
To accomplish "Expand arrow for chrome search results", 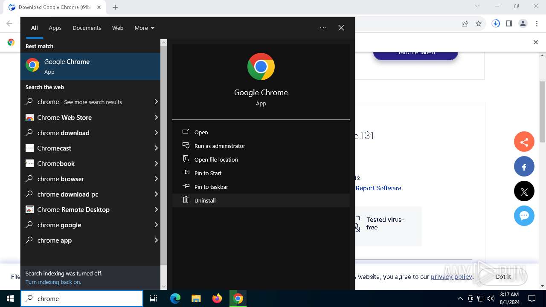I will pos(156,102).
